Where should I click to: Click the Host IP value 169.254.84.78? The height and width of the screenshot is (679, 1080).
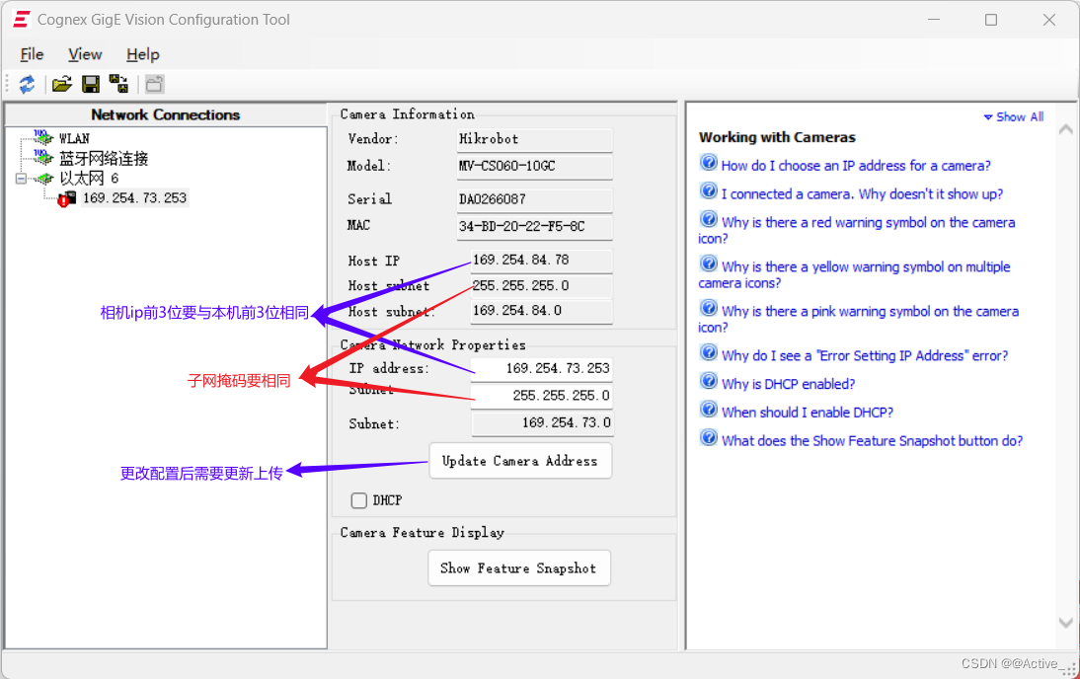541,261
